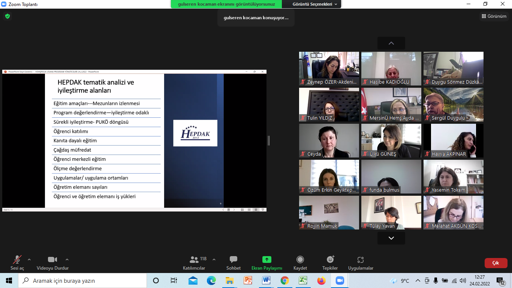
Task: Start recording with Kaydet icon
Action: tap(300, 260)
